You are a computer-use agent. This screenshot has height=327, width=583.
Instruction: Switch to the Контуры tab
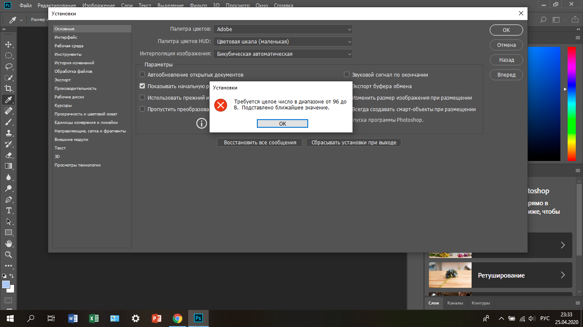coord(481,303)
